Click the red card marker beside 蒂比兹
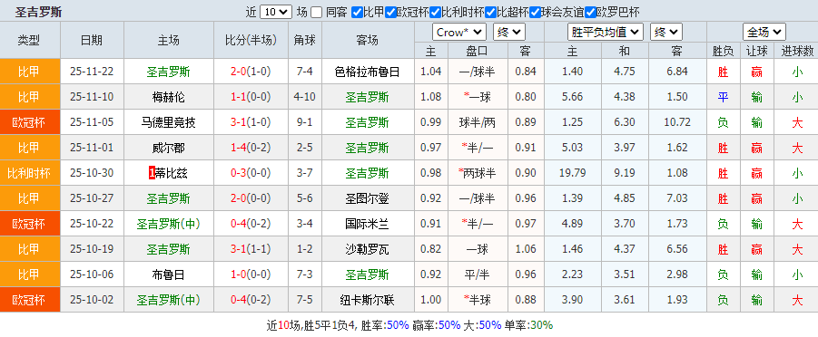Screen dimensions: 818x337 (152, 173)
